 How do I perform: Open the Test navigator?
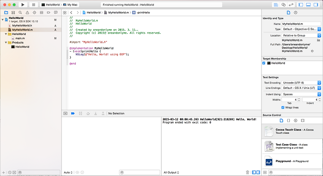35,13
